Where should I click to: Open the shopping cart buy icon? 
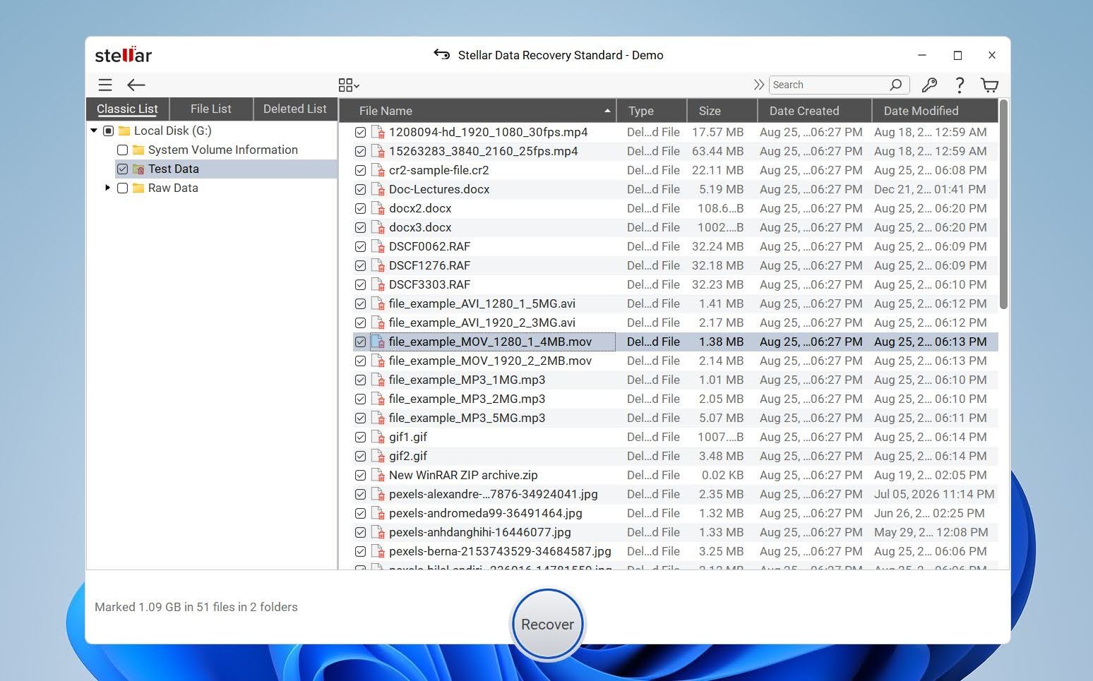click(990, 85)
